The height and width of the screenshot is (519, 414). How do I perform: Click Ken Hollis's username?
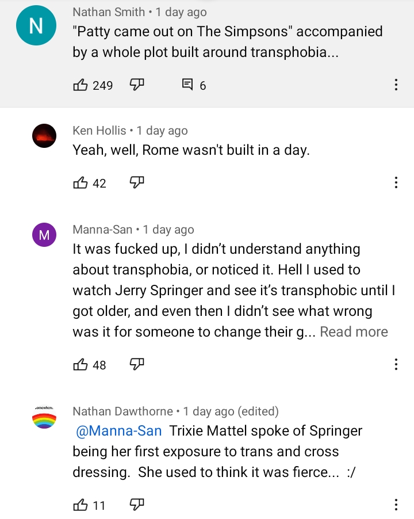[x=99, y=131]
